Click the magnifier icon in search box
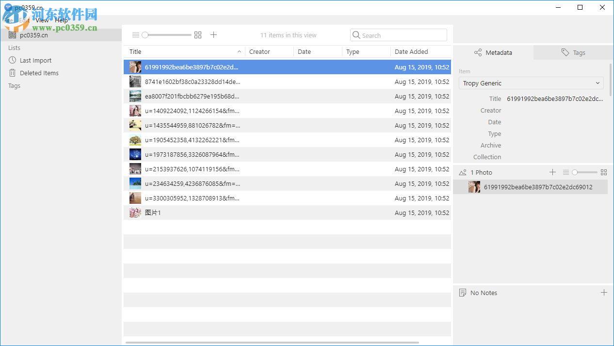Image resolution: width=614 pixels, height=346 pixels. (x=356, y=35)
